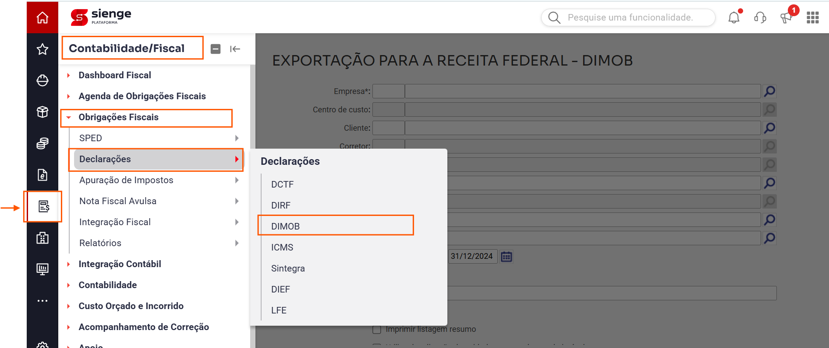Screen dimensions: 829x348
Task: Expand Custo Orçado e Incorrido
Action: (131, 306)
